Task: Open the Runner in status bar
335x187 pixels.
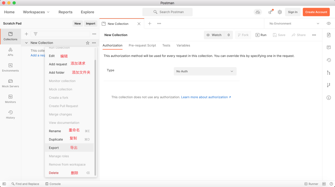Action: (x=311, y=184)
